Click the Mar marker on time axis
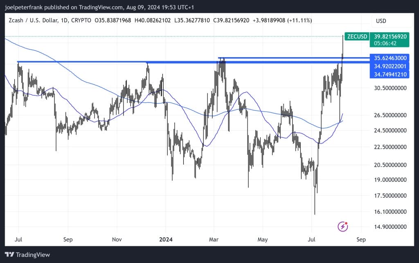This screenshot has height=263, width=419. pyautogui.click(x=214, y=239)
